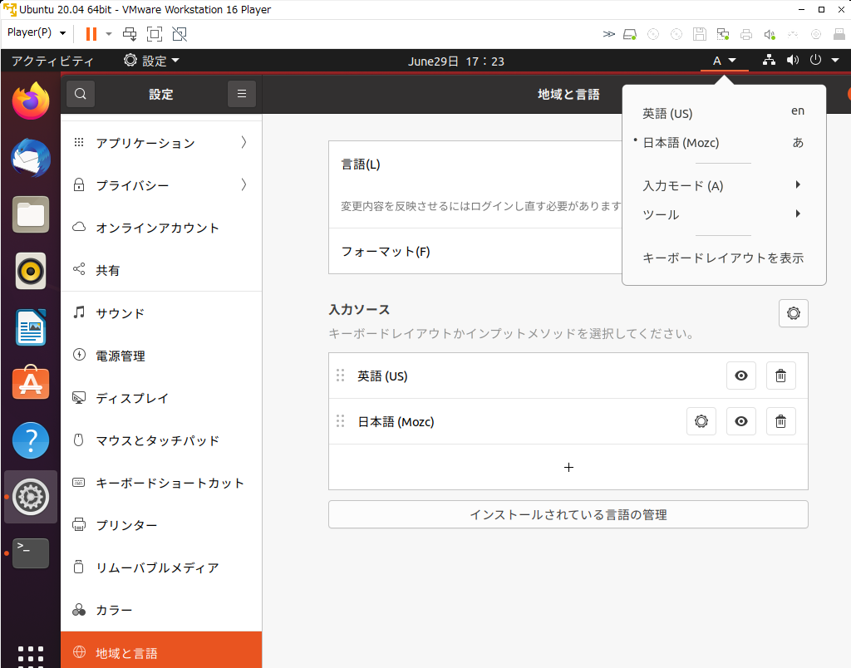
Task: Open オンラインアカウント settings
Action: [161, 228]
